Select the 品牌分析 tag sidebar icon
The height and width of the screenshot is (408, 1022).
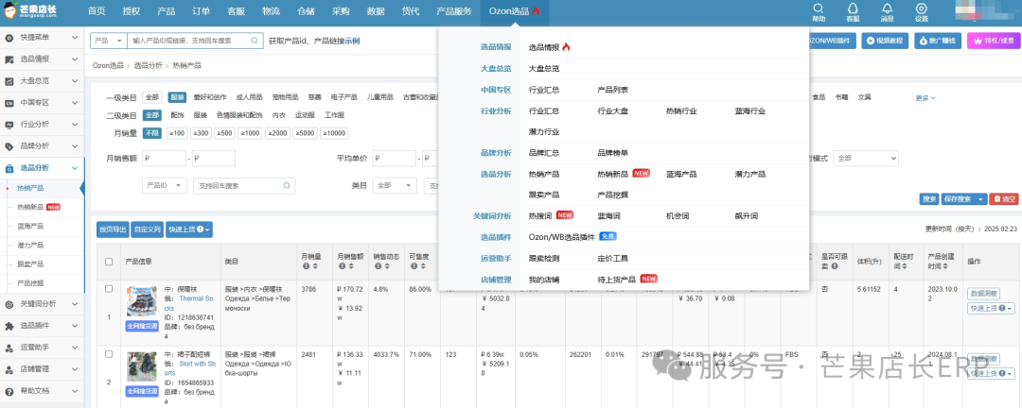(x=9, y=145)
